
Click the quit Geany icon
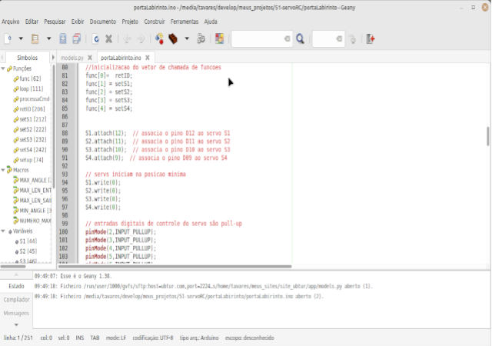coord(371,38)
